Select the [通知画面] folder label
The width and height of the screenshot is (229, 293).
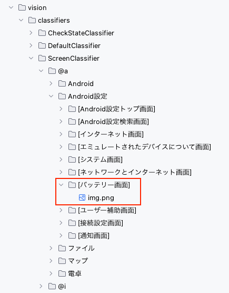pyautogui.click(x=94, y=235)
